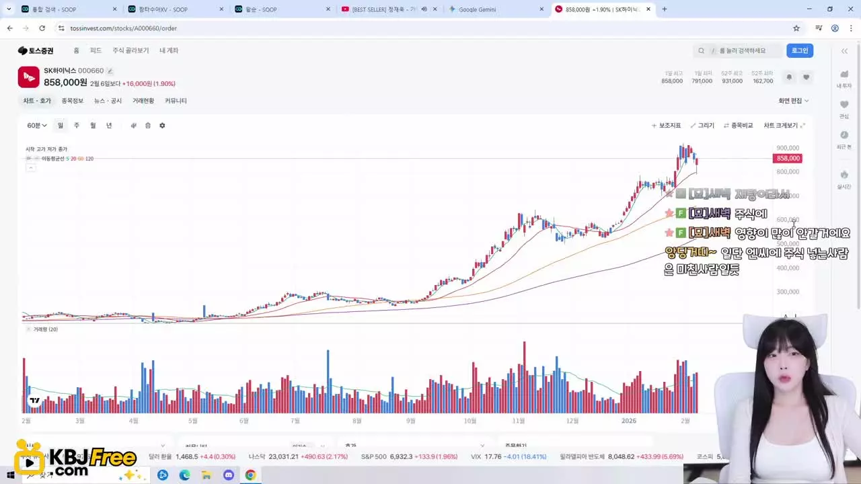This screenshot has height=484, width=861.
Task: Click the price alert bell icon
Action: pyautogui.click(x=789, y=77)
